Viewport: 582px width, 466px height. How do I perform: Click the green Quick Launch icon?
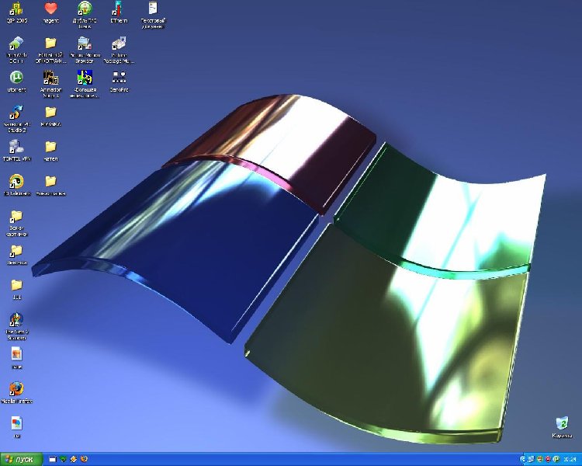63,459
